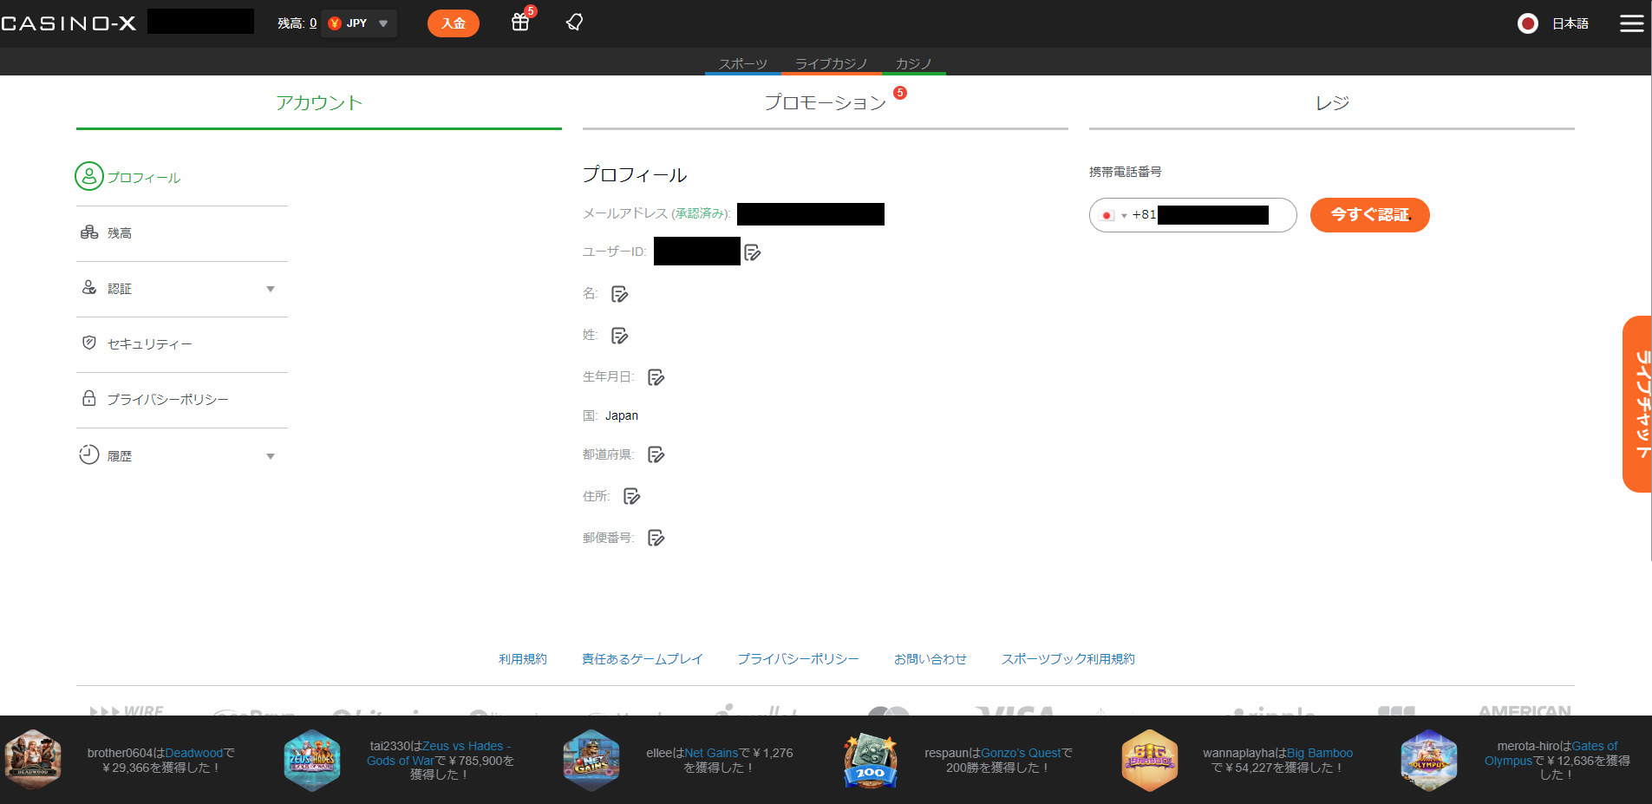Open phone country code flag dropdown

pyautogui.click(x=1112, y=215)
